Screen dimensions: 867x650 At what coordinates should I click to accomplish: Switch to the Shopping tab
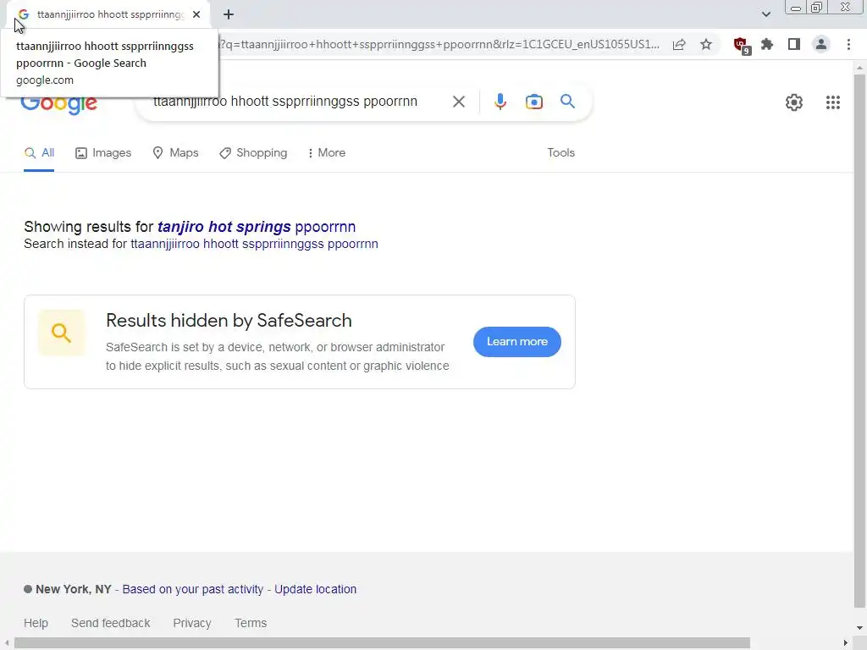point(253,152)
